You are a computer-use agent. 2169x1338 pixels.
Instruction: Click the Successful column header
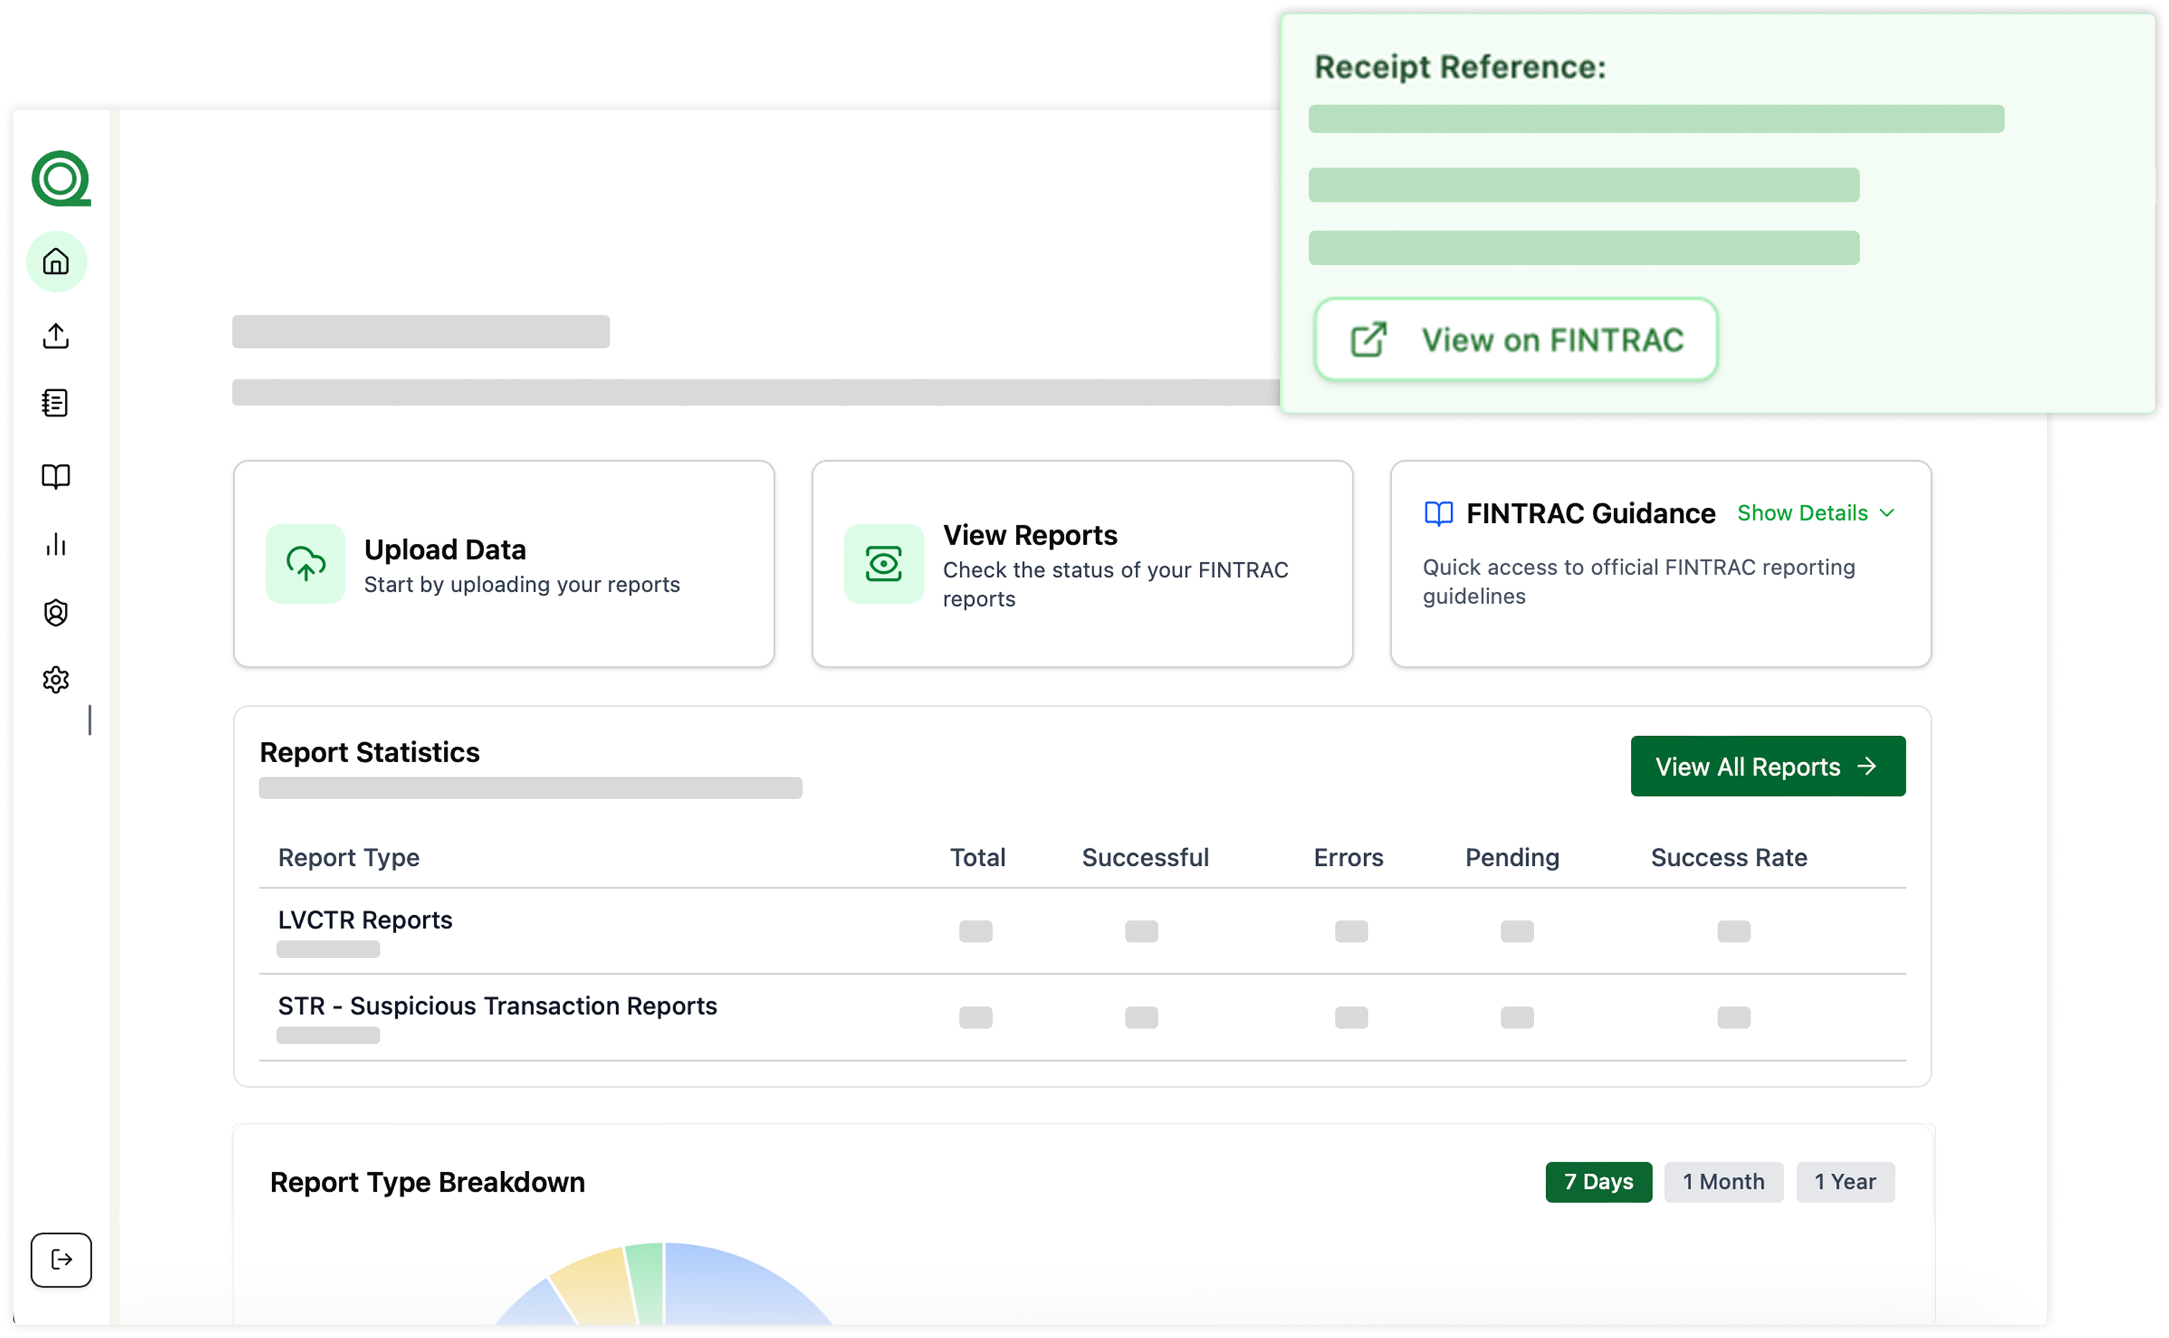point(1145,858)
